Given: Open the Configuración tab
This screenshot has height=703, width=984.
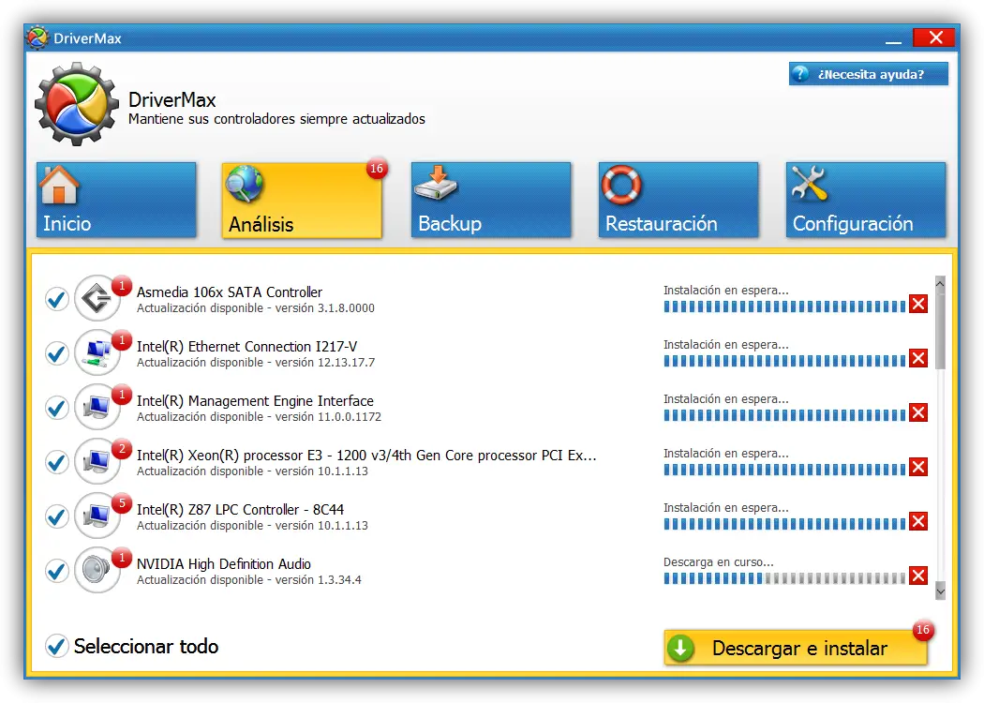Looking at the screenshot, I should tap(866, 200).
